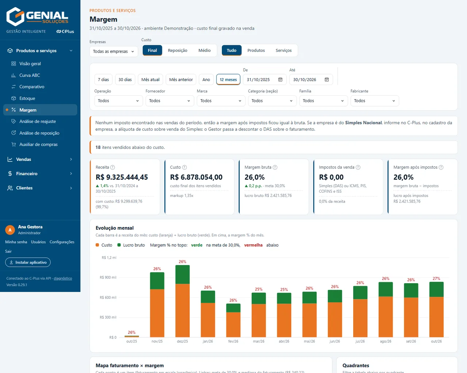The width and height of the screenshot is (467, 373).
Task: Open the Fornecedor dropdown
Action: tap(170, 101)
